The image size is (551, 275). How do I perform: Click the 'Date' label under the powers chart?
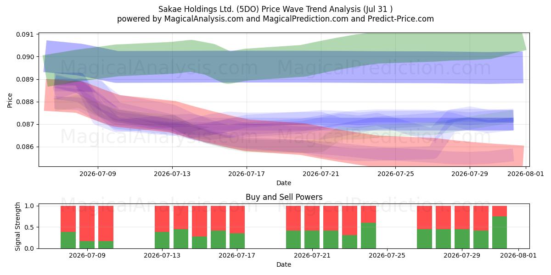click(284, 264)
